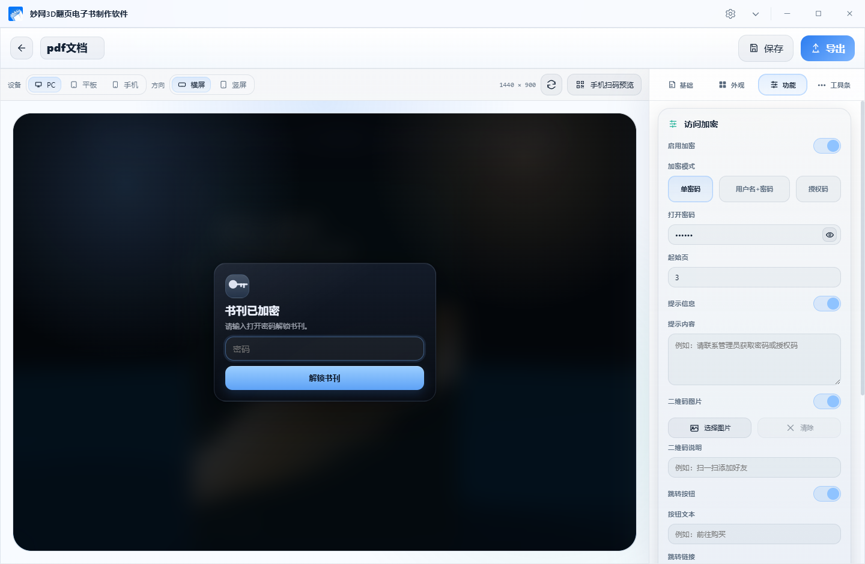Open the 工具条 tab

(834, 85)
